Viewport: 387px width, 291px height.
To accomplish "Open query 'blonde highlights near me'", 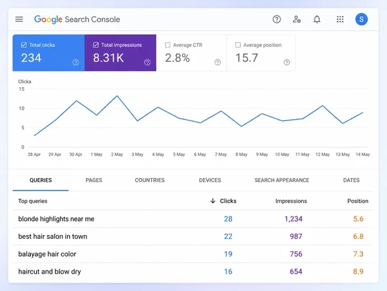I will (x=56, y=219).
